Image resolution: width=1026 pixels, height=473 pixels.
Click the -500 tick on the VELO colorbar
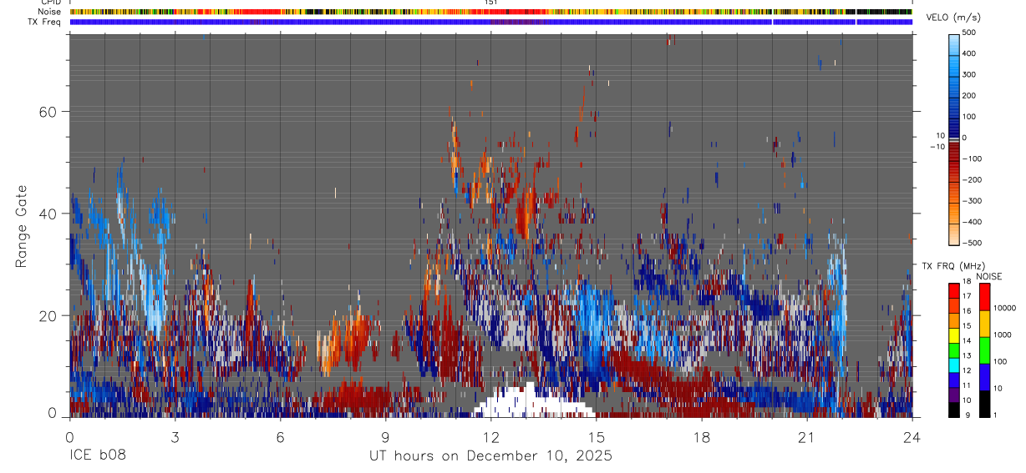[x=971, y=243]
